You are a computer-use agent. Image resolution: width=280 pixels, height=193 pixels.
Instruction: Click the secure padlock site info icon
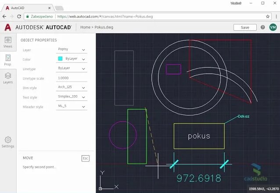coord(28,17)
